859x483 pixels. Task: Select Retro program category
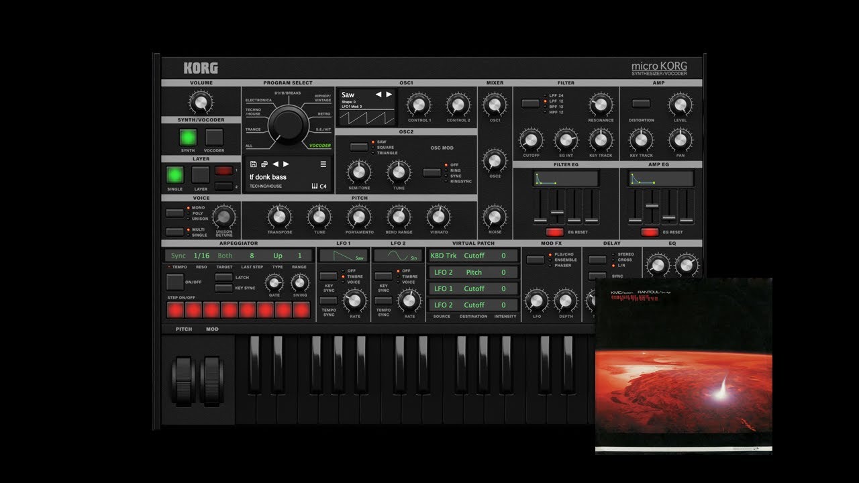pos(324,115)
